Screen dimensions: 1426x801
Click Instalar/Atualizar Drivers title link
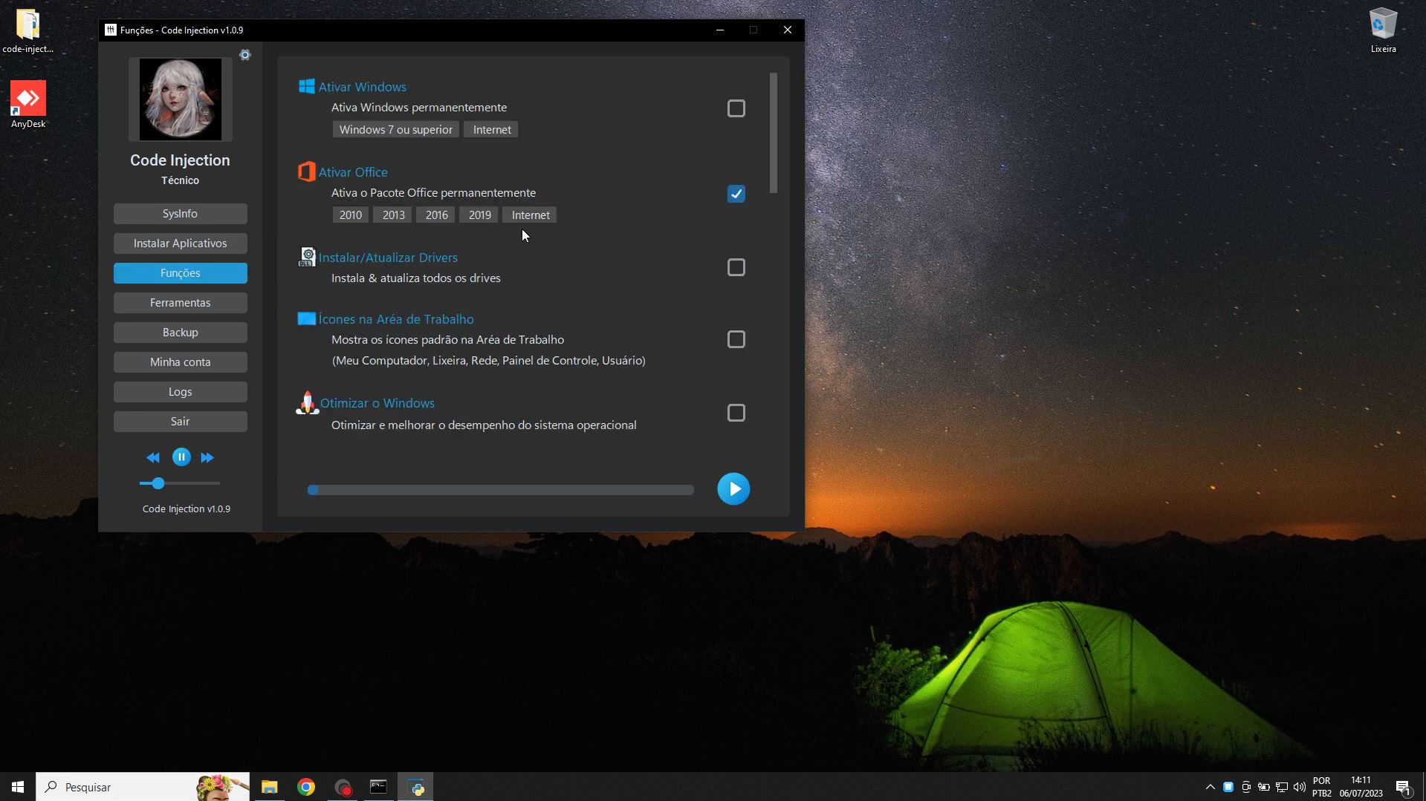(x=388, y=258)
